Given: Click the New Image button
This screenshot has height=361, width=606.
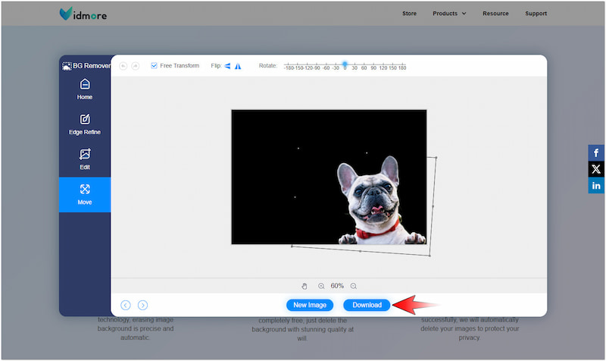Looking at the screenshot, I should pyautogui.click(x=310, y=305).
